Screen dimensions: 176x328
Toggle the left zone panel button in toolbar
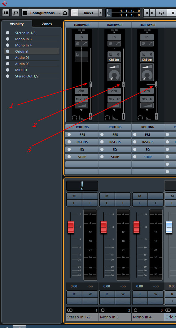pos(6,13)
